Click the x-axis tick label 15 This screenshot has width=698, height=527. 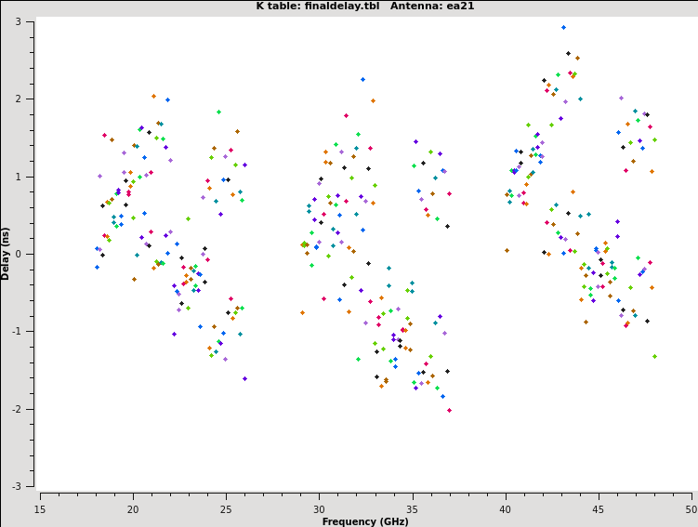tap(40, 509)
